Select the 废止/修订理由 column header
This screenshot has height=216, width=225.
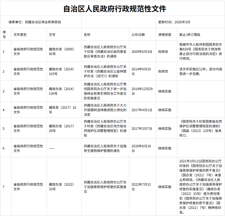(x=190, y=35)
